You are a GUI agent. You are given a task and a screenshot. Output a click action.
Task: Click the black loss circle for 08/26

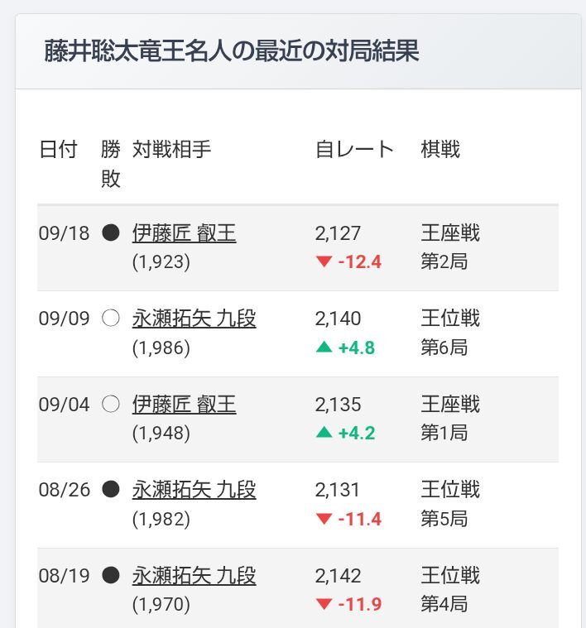111,490
